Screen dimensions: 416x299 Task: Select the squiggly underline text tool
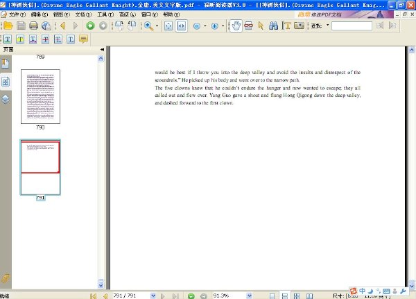point(33,39)
